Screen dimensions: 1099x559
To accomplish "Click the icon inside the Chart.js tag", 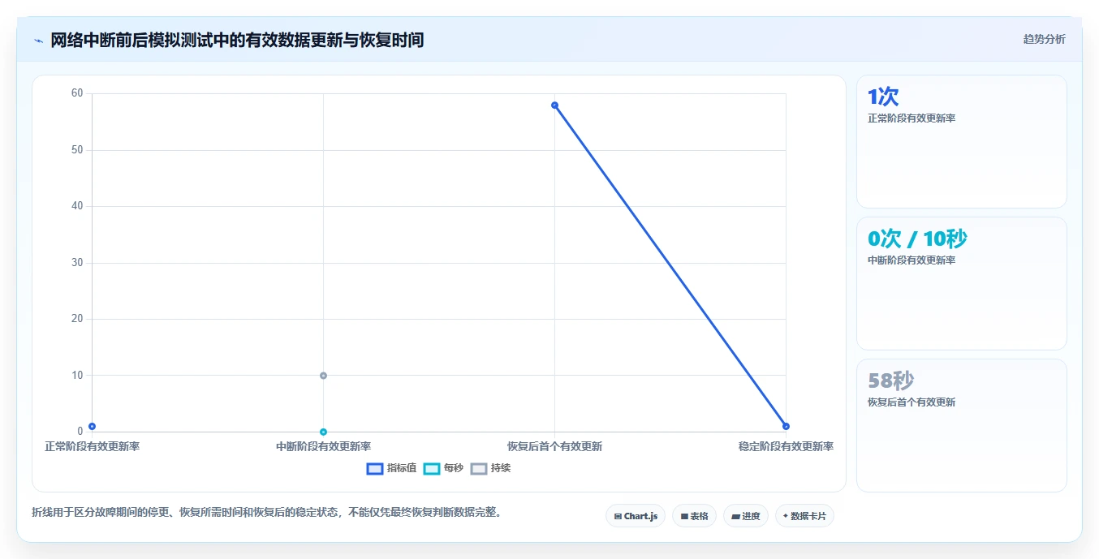I will pos(618,516).
